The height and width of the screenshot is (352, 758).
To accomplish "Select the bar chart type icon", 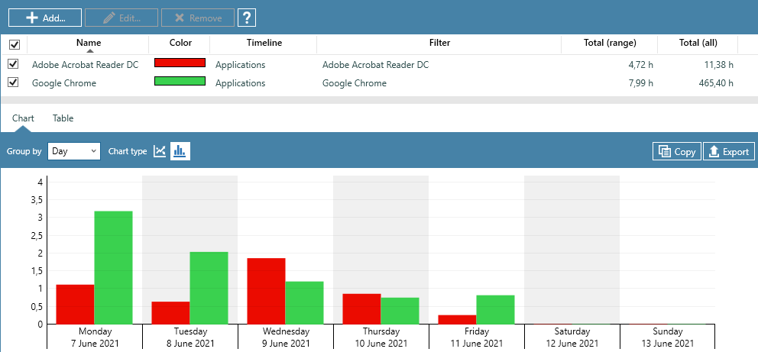I will (180, 151).
